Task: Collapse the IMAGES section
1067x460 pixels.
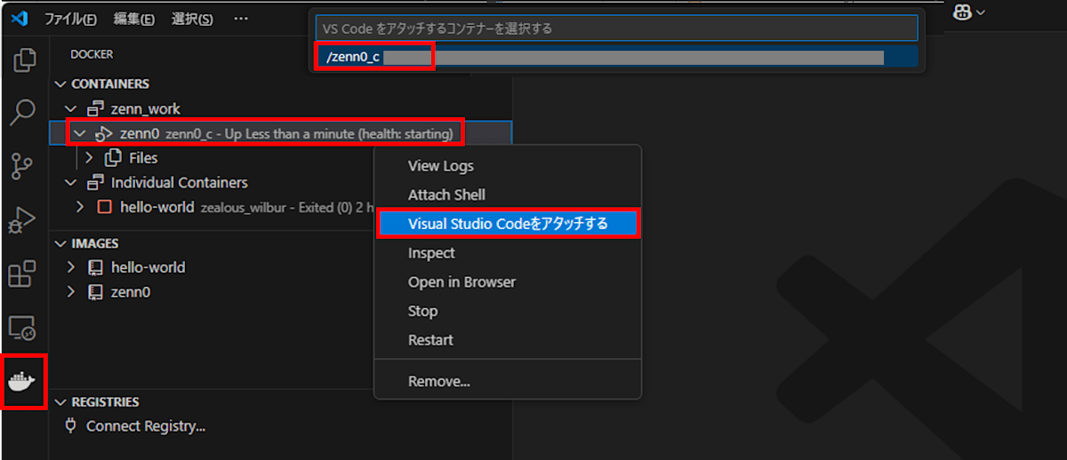Action: click(60, 243)
